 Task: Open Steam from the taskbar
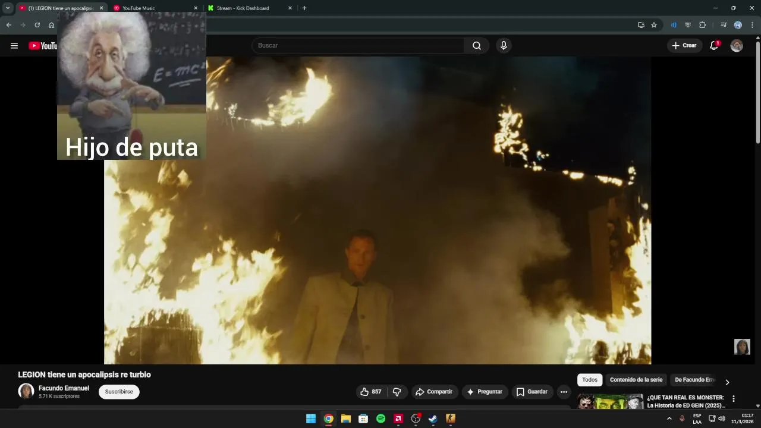coord(433,418)
